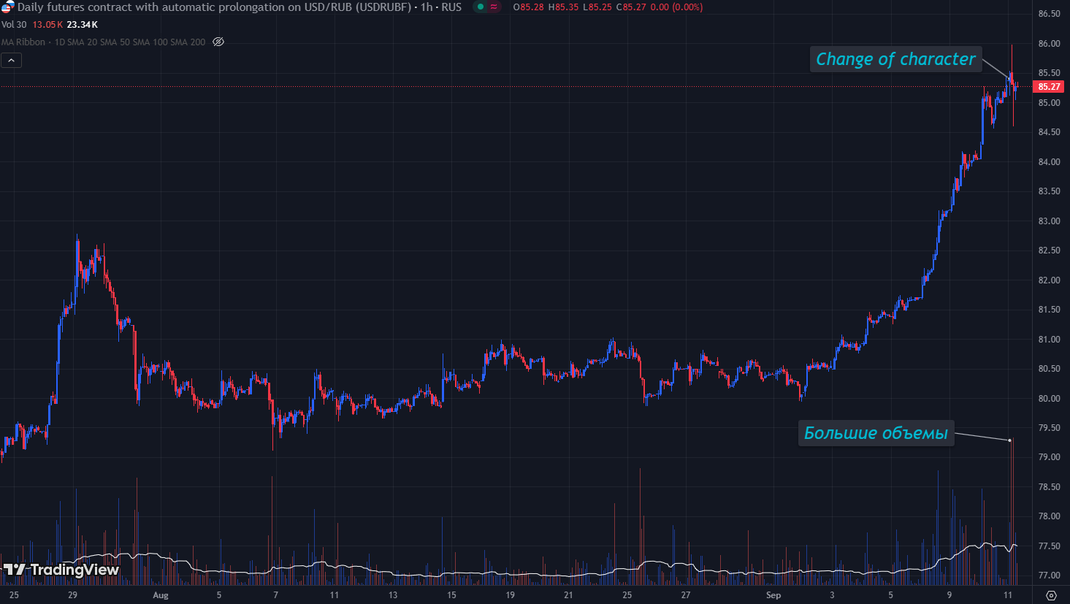Viewport: 1070px width, 604px height.
Task: Click the Aug label on time axis
Action: tap(161, 595)
